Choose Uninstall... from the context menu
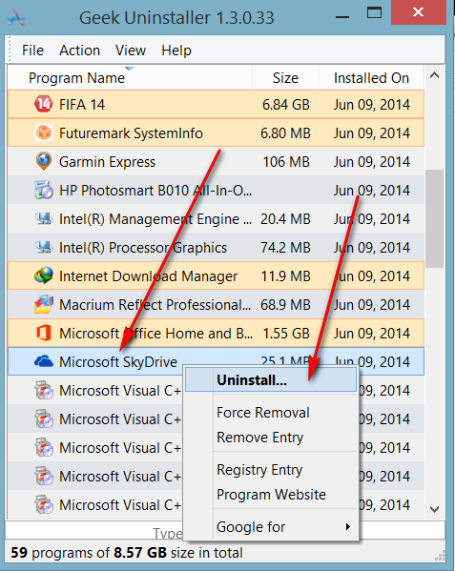This screenshot has width=455, height=571. (271, 379)
